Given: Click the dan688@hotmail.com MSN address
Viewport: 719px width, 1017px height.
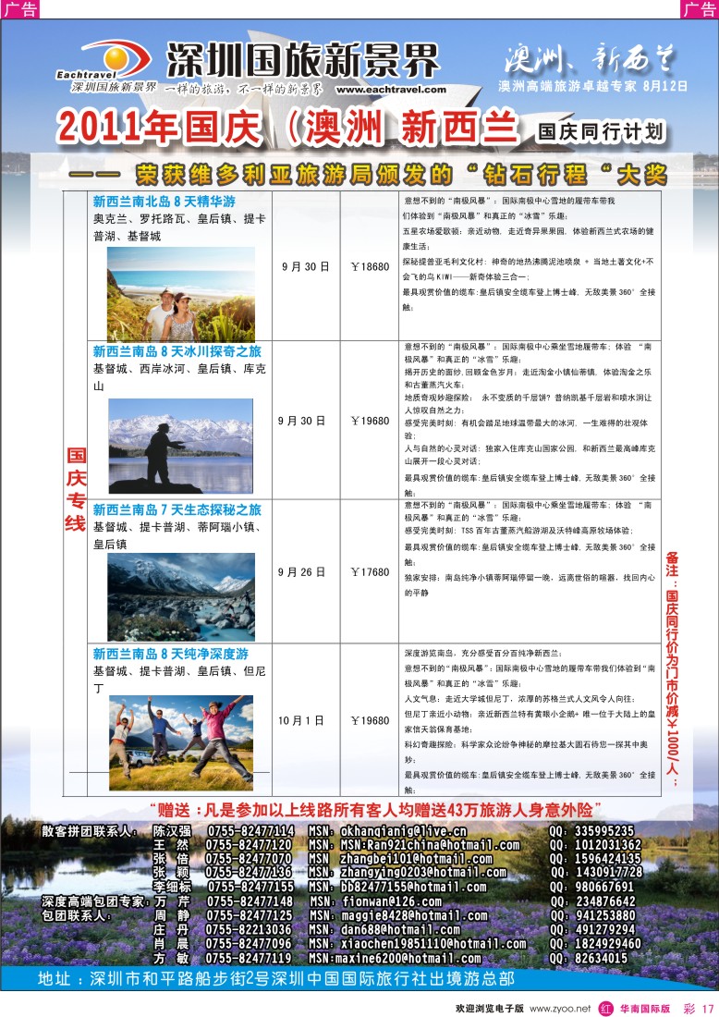Looking at the screenshot, I should (400, 929).
